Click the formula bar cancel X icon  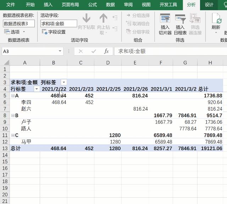81,51
